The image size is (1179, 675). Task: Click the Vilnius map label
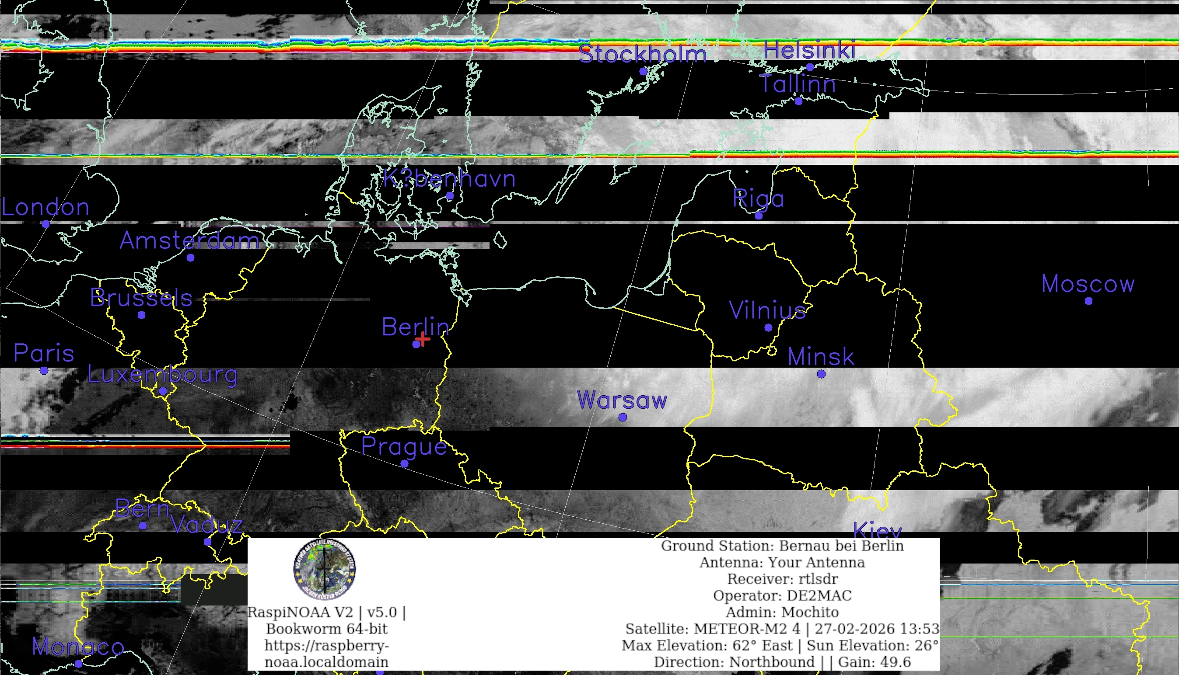click(x=768, y=310)
